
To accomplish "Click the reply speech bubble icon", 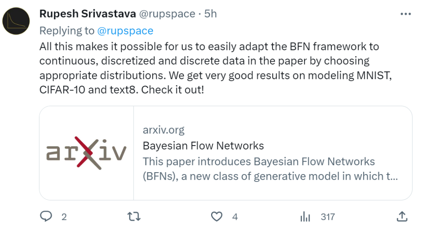I will (46, 216).
